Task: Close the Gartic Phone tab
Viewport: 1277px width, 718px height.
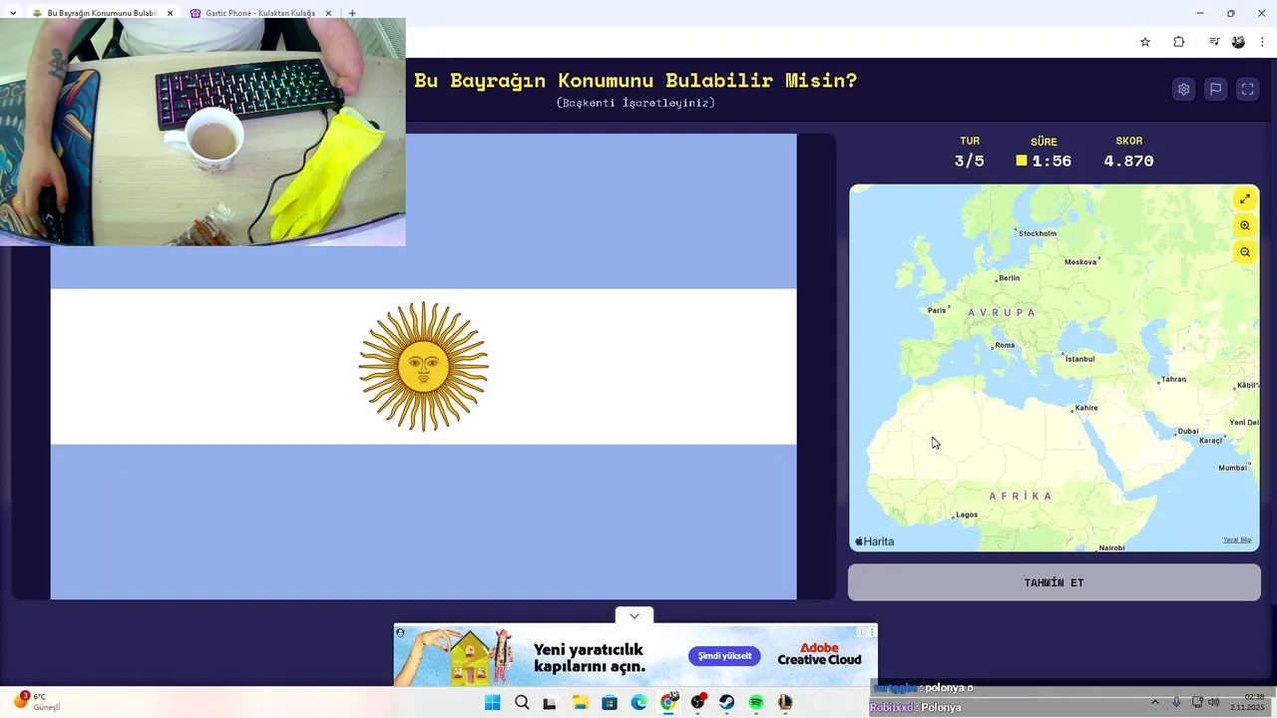Action: click(x=328, y=13)
